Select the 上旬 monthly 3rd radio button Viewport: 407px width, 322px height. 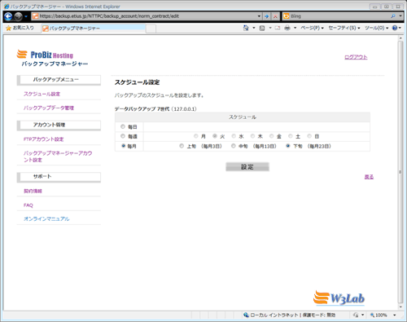tap(182, 146)
